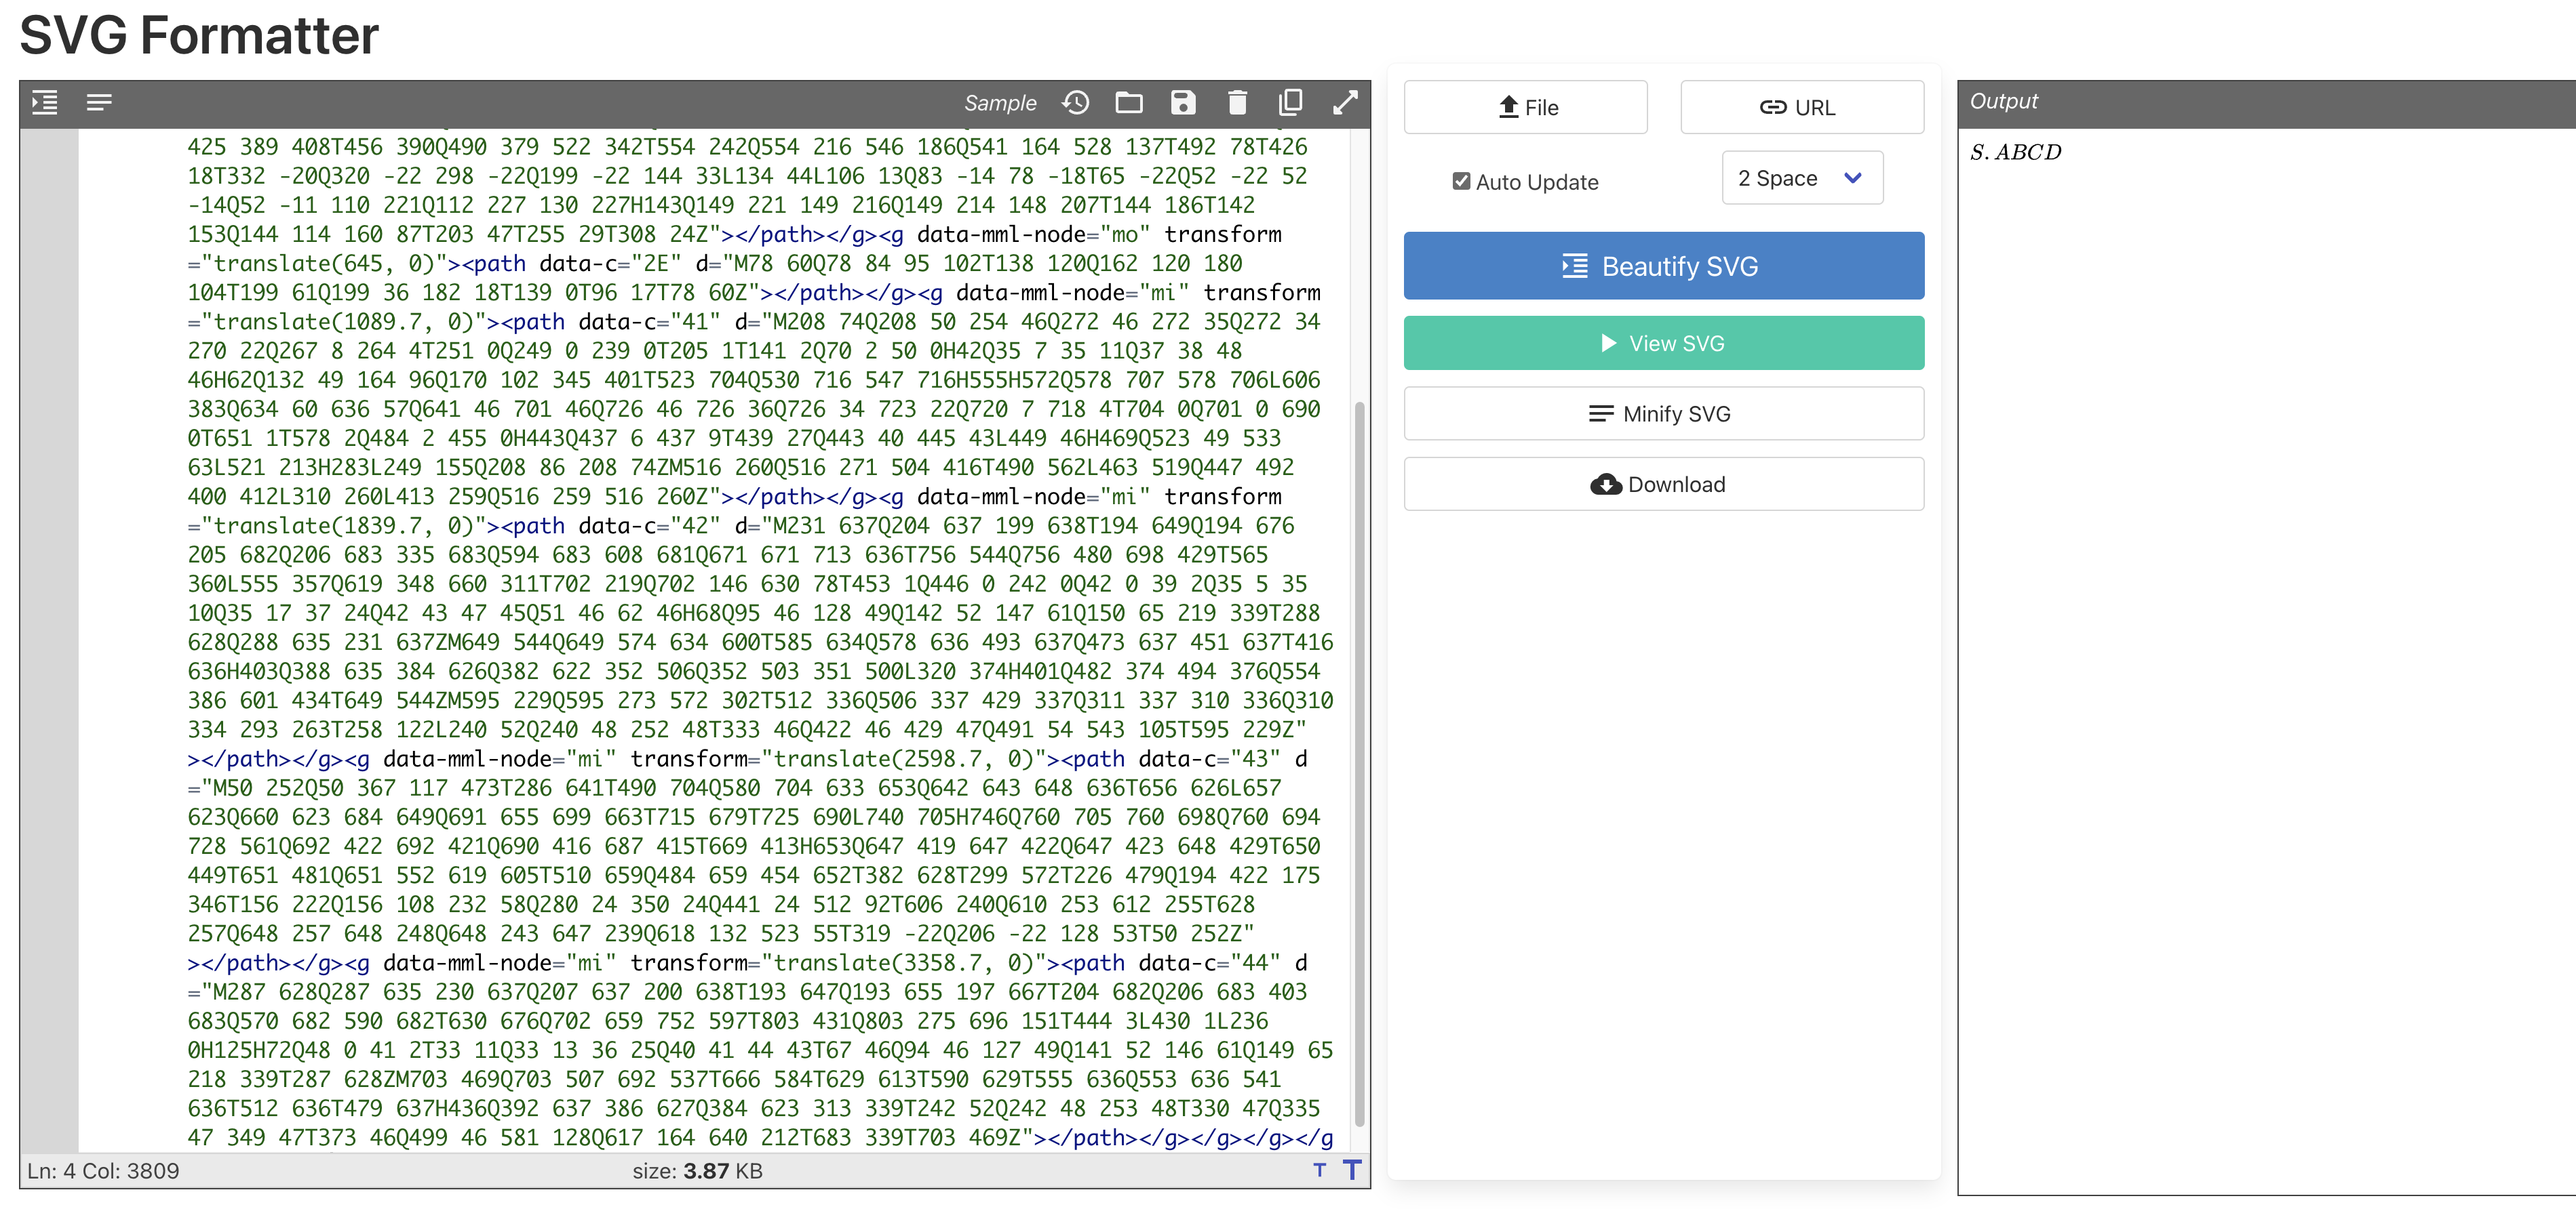Viewport: 2576px width, 1209px height.
Task: Click the Beautify SVG button
Action: pos(1663,266)
